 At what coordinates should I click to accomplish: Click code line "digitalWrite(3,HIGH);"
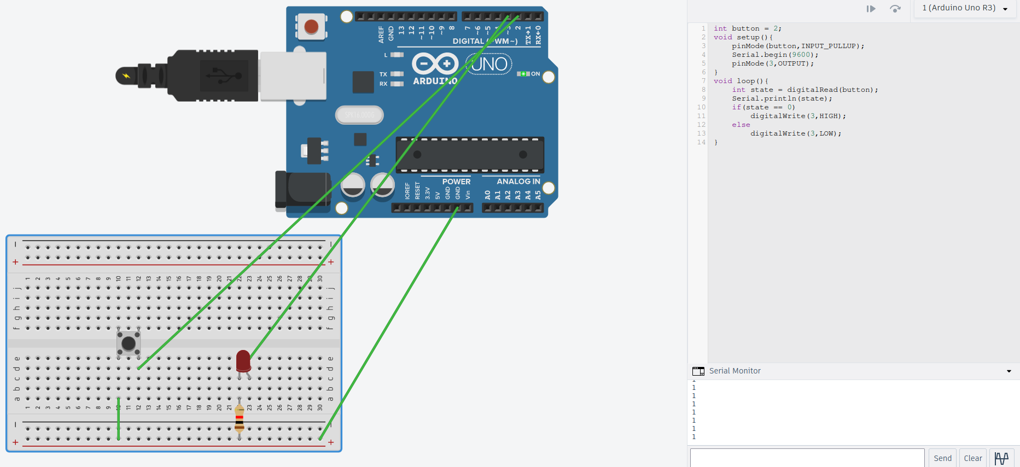pos(798,116)
